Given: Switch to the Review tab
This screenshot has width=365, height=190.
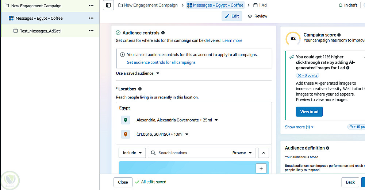Looking at the screenshot, I should (x=257, y=16).
